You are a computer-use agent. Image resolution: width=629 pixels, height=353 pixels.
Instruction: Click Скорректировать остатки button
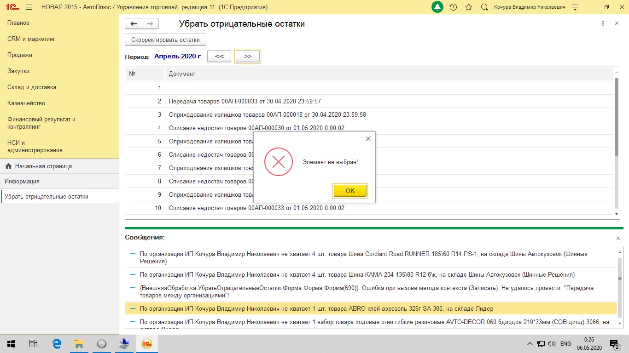point(165,40)
